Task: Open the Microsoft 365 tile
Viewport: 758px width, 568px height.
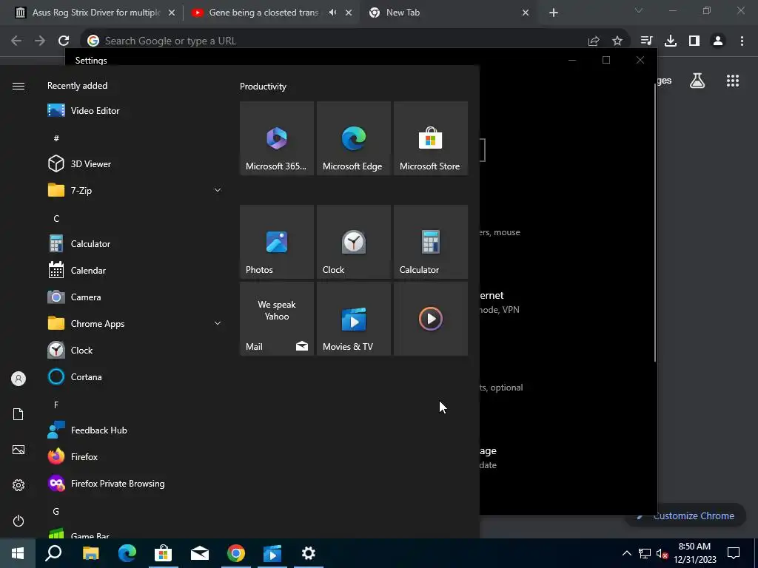Action: (277, 138)
